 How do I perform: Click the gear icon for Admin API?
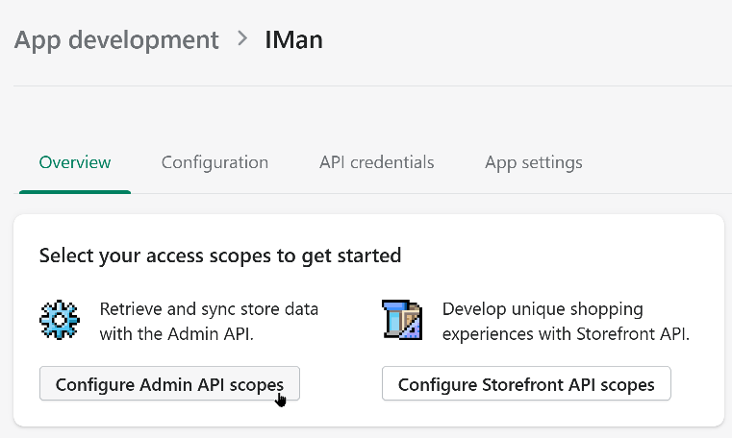point(59,321)
